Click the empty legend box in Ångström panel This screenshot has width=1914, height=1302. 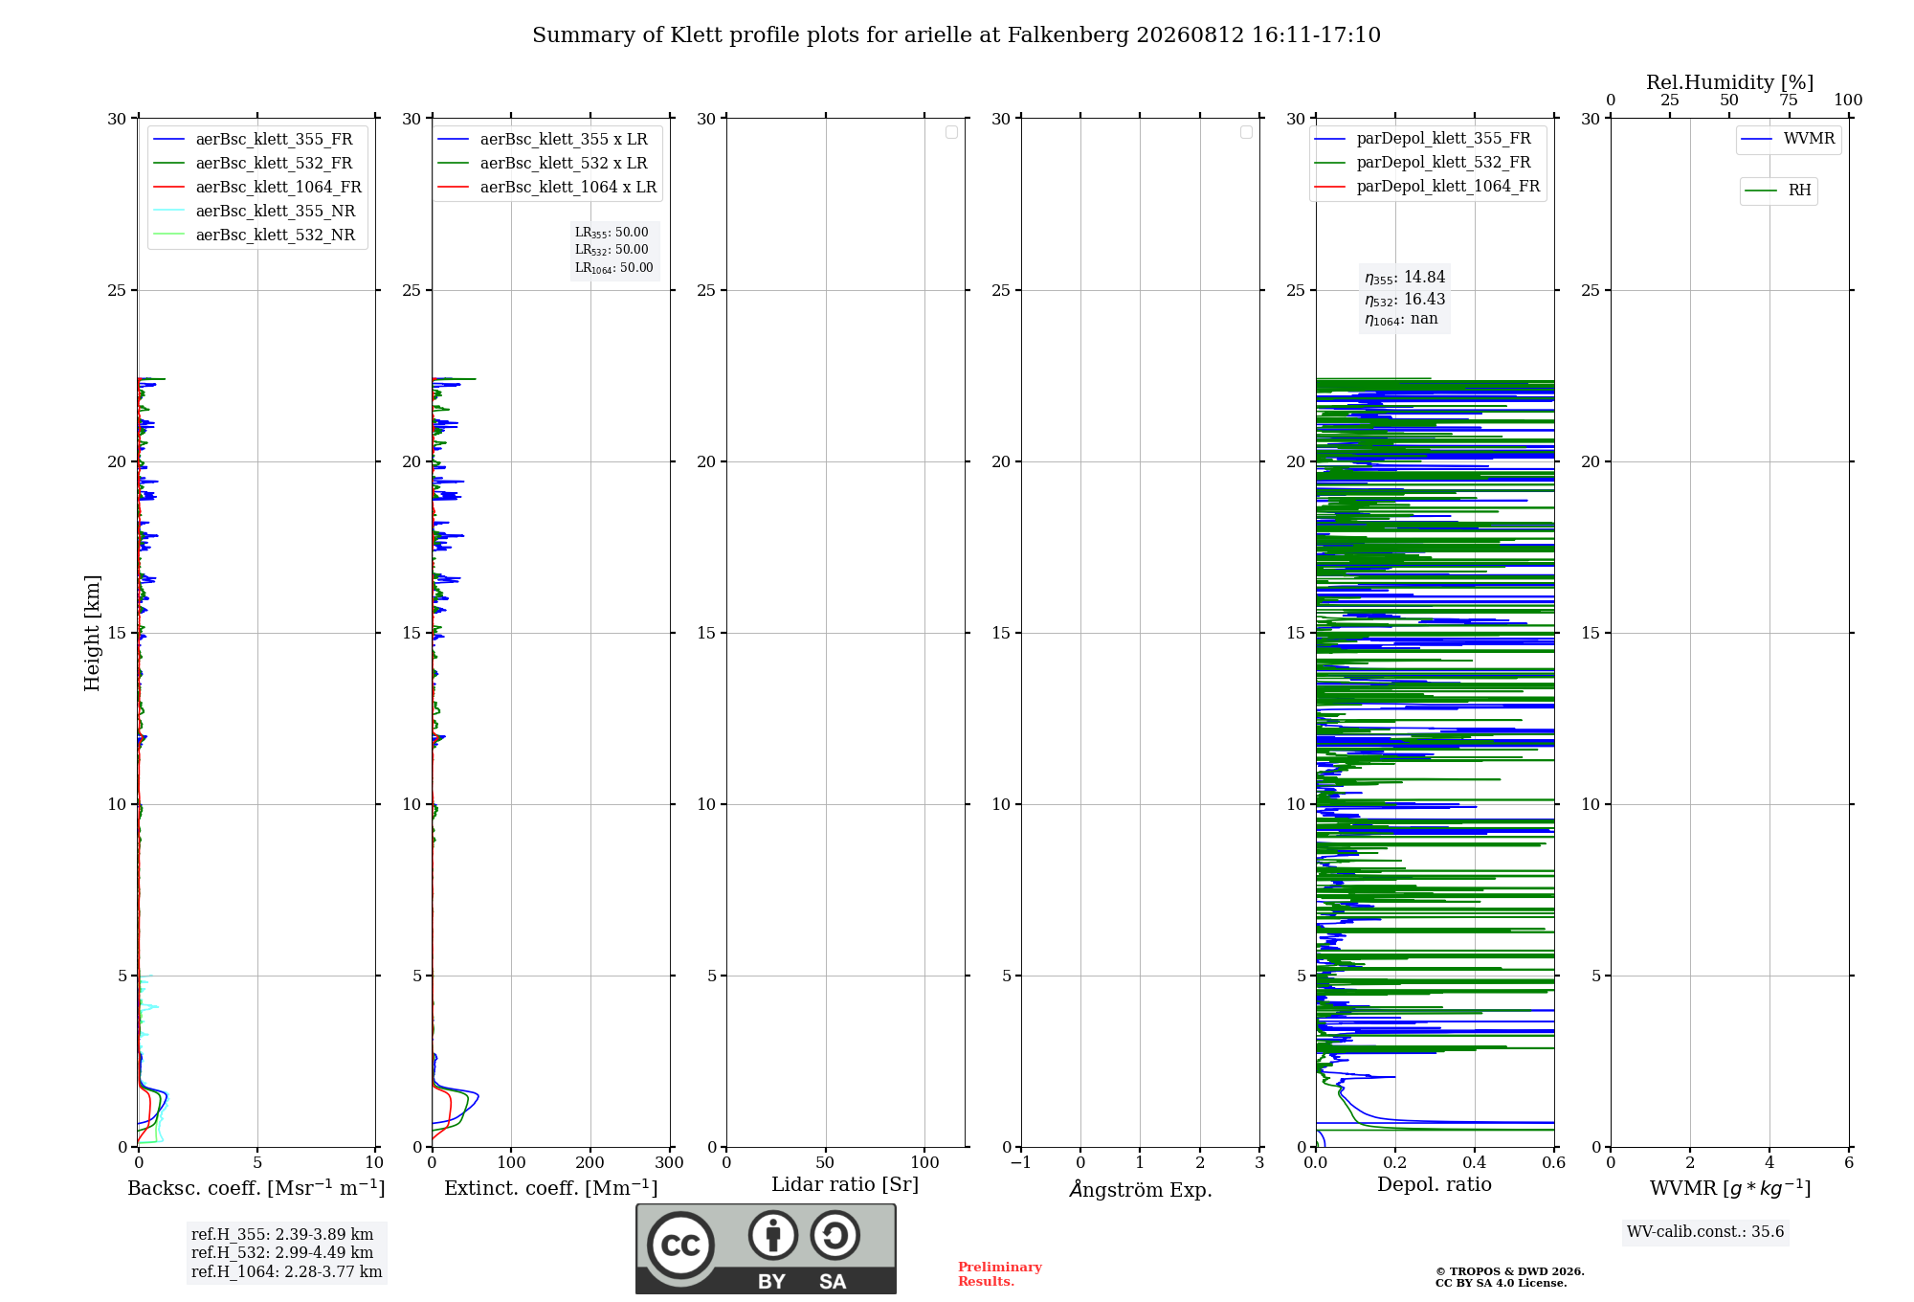click(x=1246, y=132)
